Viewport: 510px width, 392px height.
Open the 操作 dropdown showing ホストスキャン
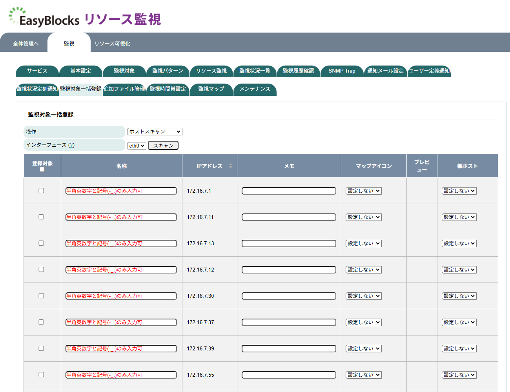[x=154, y=131]
